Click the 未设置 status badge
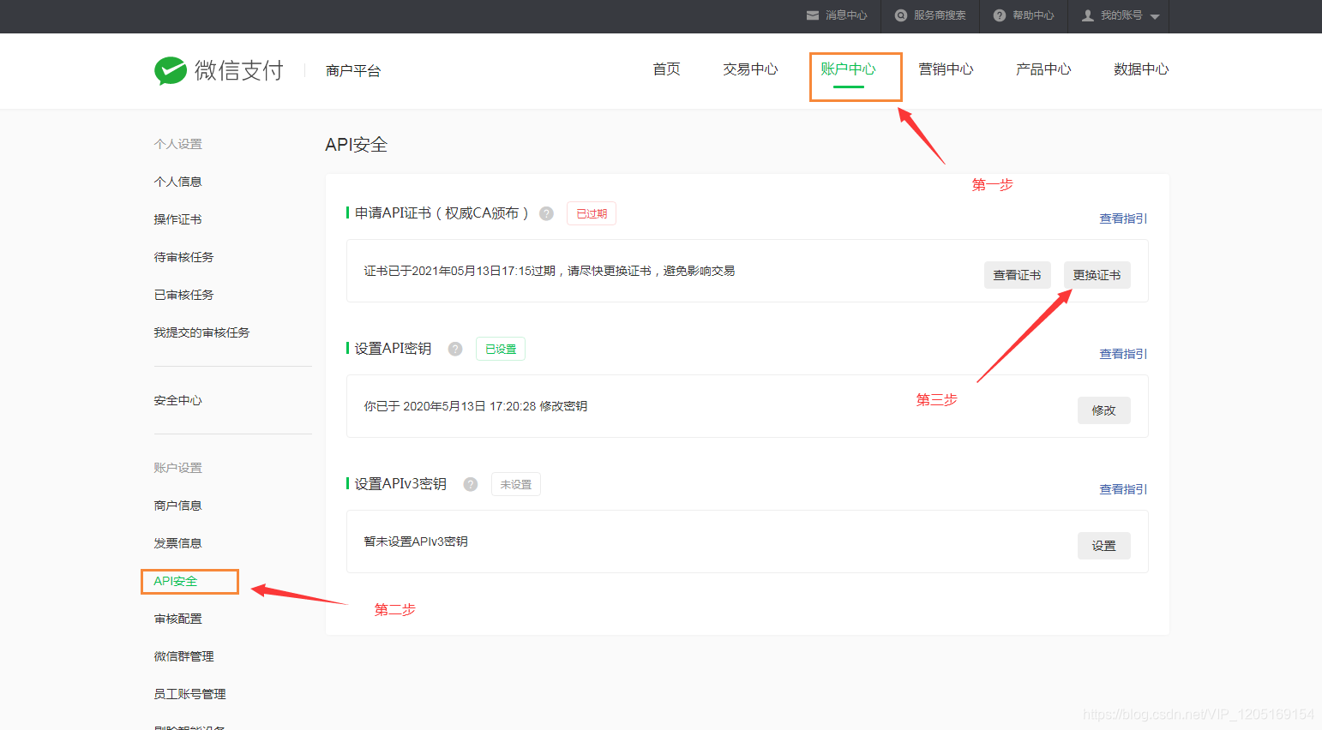Viewport: 1322px width, 730px height. click(x=516, y=484)
